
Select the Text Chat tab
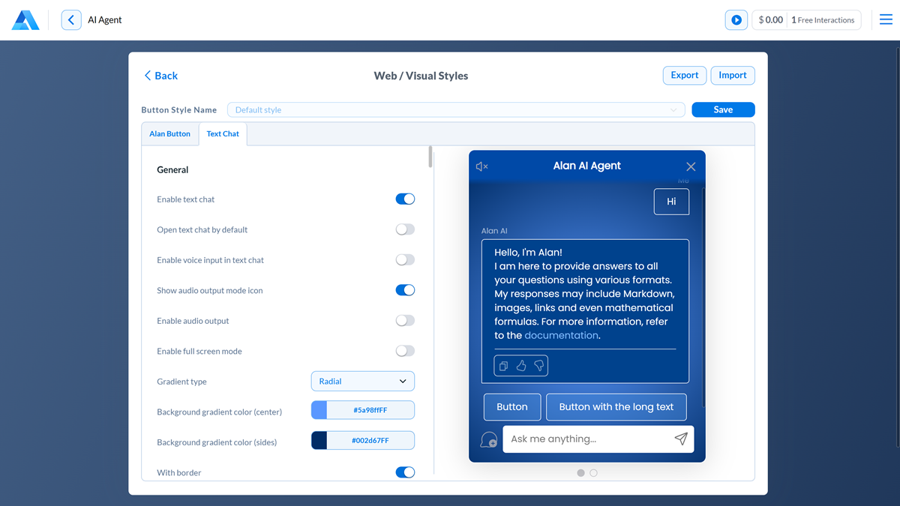pos(223,134)
